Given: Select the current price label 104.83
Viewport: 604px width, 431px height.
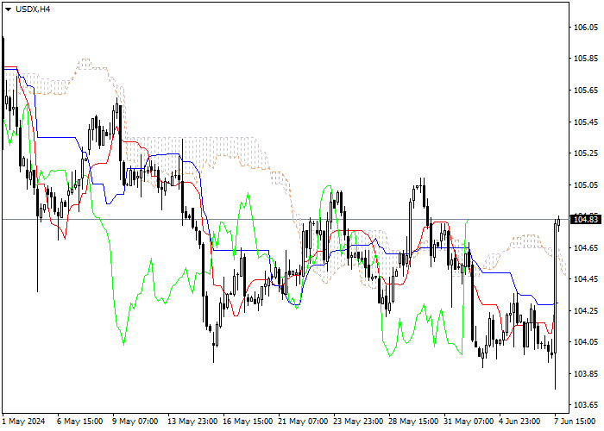Looking at the screenshot, I should click(x=586, y=220).
